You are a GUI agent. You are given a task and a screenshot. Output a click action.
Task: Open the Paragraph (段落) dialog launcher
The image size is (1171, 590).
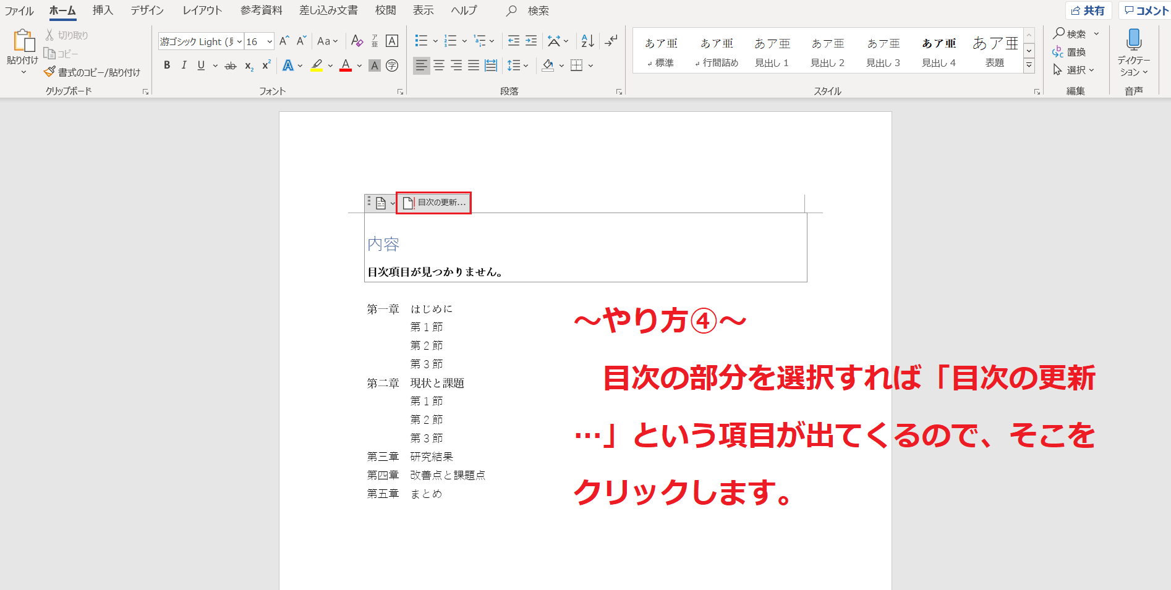619,91
